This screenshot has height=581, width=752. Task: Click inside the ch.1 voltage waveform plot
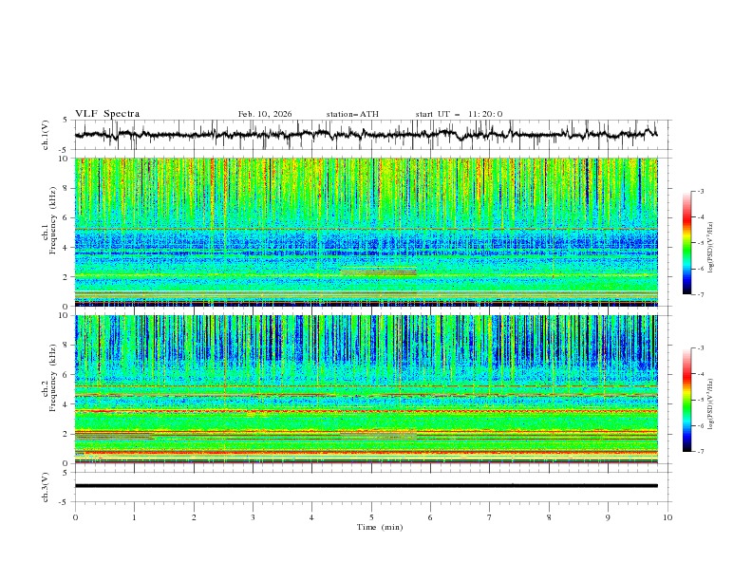coord(372,135)
